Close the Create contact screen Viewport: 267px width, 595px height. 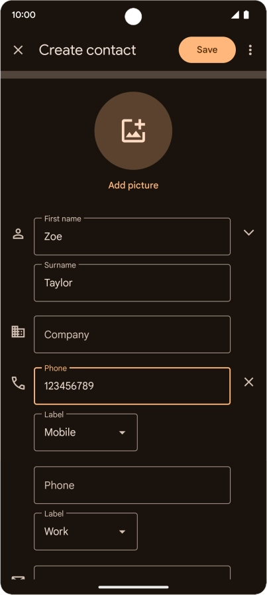pos(18,50)
